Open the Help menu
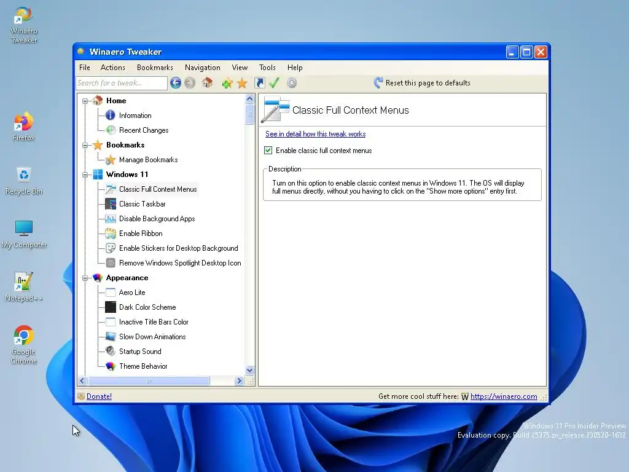This screenshot has width=629, height=472. 295,68
